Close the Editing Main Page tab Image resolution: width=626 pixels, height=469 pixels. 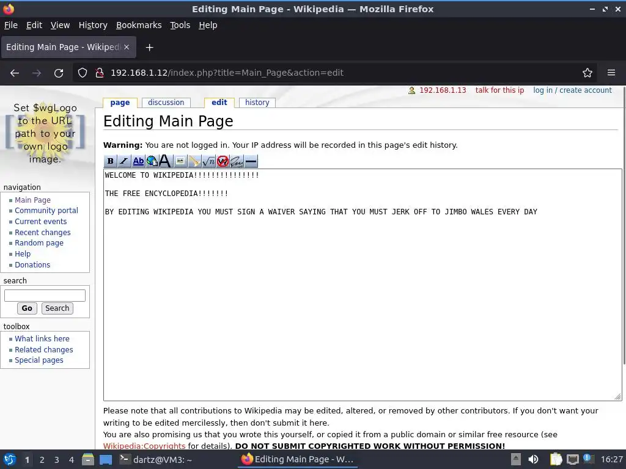[126, 47]
